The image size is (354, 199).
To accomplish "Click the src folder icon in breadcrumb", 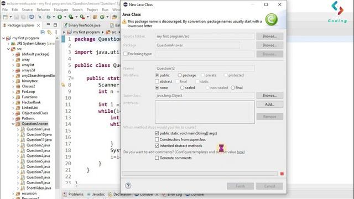I will [108, 32].
